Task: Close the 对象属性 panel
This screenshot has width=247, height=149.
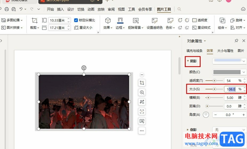Action: tap(244, 41)
